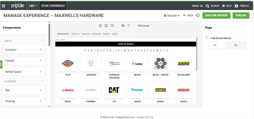Select the Text widget

coord(24,90)
